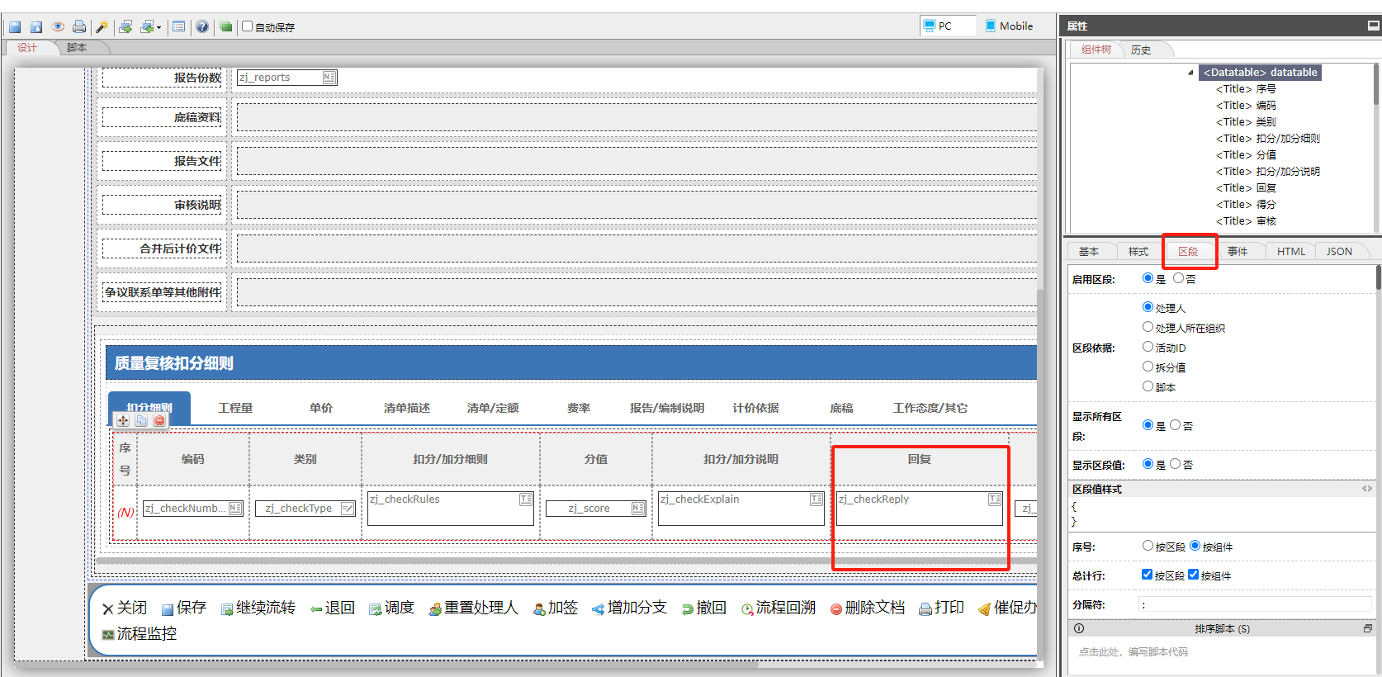Choose 拆分值 as 区段依据
The height and width of the screenshot is (677, 1382).
coord(1148,367)
